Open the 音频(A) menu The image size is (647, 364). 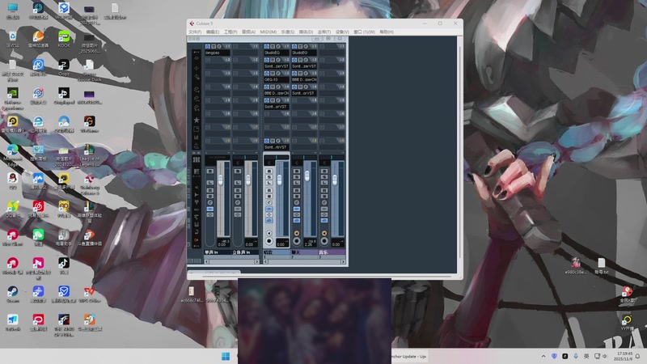click(x=248, y=32)
